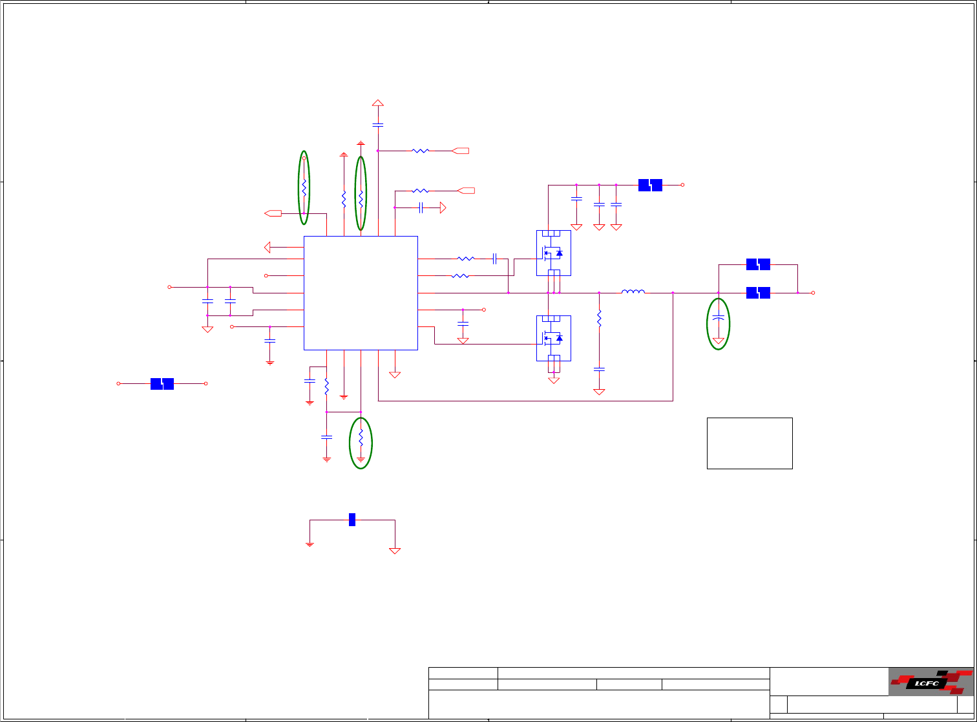Screen dimensions: 977x722
Task: Click ground triangle at bottom jumper's right end
Action: (395, 551)
